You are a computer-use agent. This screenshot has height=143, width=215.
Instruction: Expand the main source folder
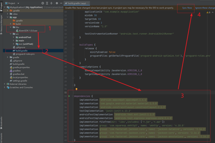[x=14, y=41]
